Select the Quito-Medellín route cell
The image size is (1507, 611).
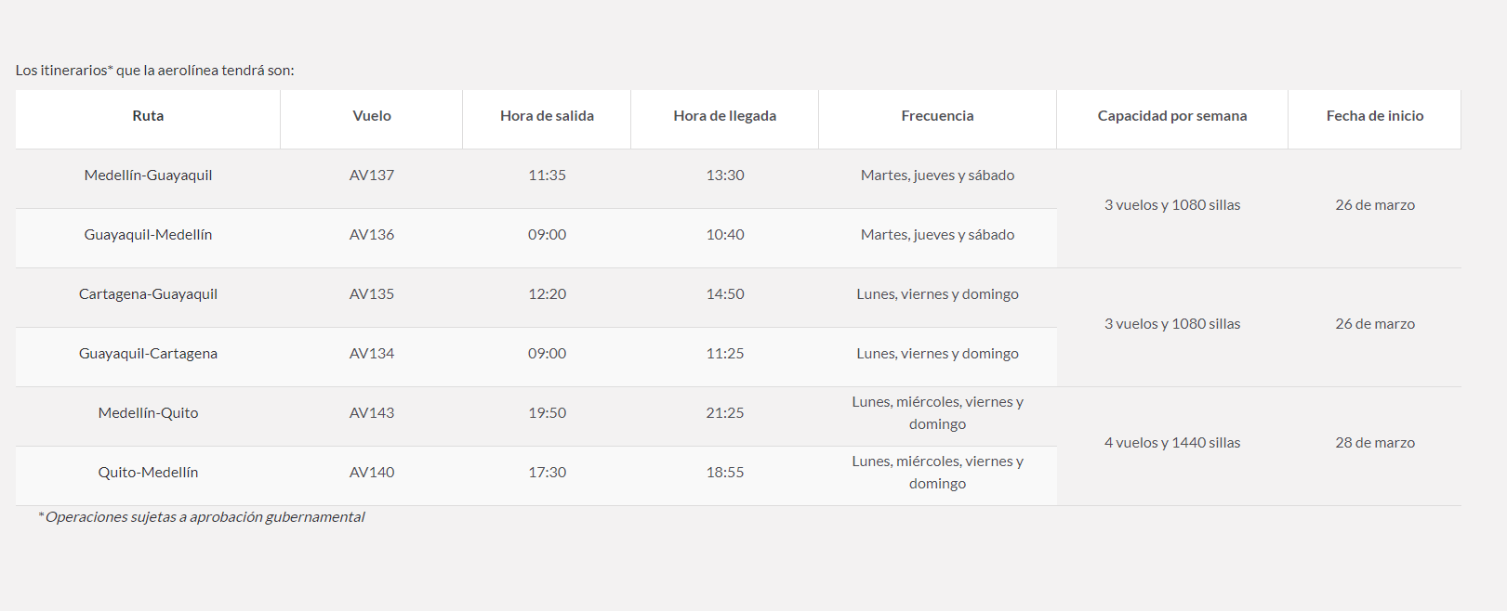tap(148, 473)
